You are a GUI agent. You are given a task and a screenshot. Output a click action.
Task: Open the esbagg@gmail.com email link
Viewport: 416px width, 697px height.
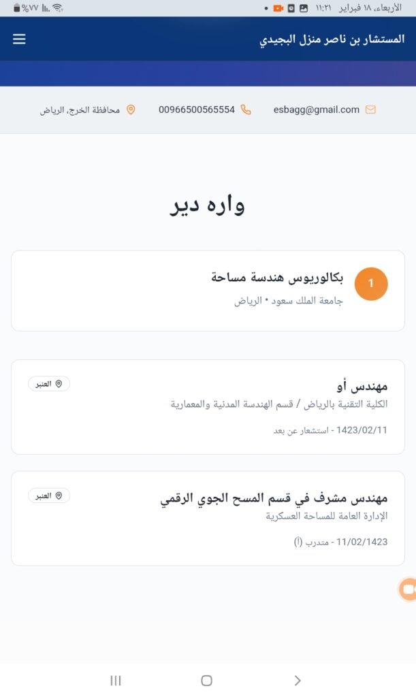(316, 110)
